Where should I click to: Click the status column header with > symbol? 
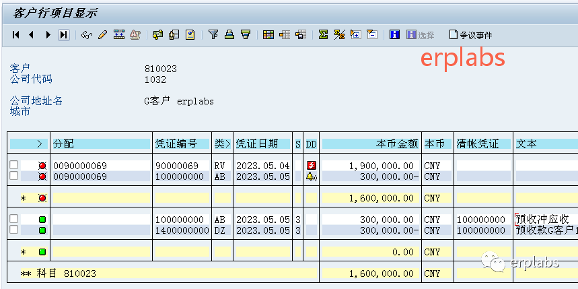[x=29, y=144]
